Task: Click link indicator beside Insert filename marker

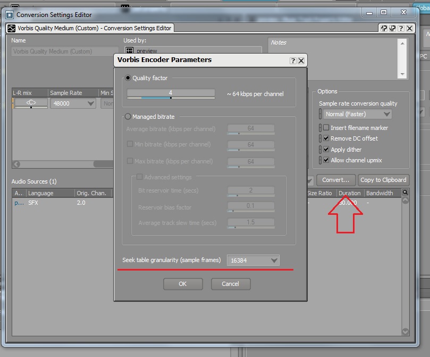Action: [320, 128]
